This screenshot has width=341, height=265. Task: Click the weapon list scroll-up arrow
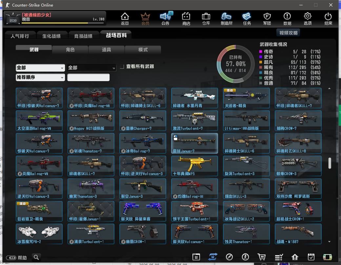coord(329,88)
